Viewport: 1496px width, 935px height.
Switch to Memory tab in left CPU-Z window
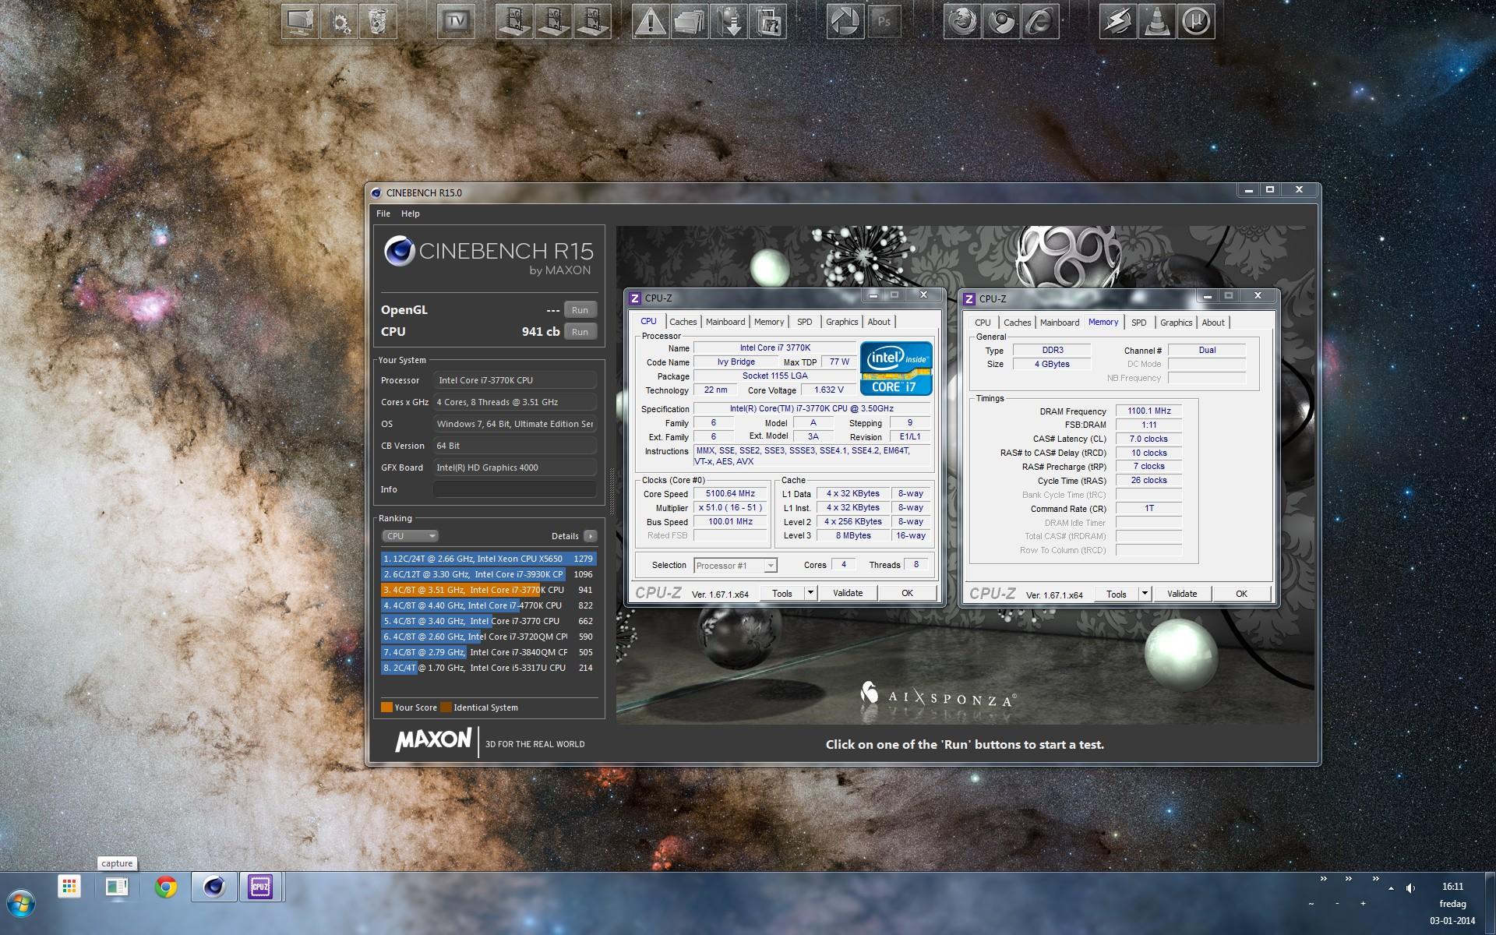point(769,322)
